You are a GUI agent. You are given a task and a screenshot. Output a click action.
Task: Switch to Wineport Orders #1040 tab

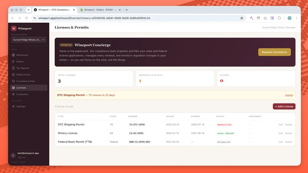[x=100, y=10]
